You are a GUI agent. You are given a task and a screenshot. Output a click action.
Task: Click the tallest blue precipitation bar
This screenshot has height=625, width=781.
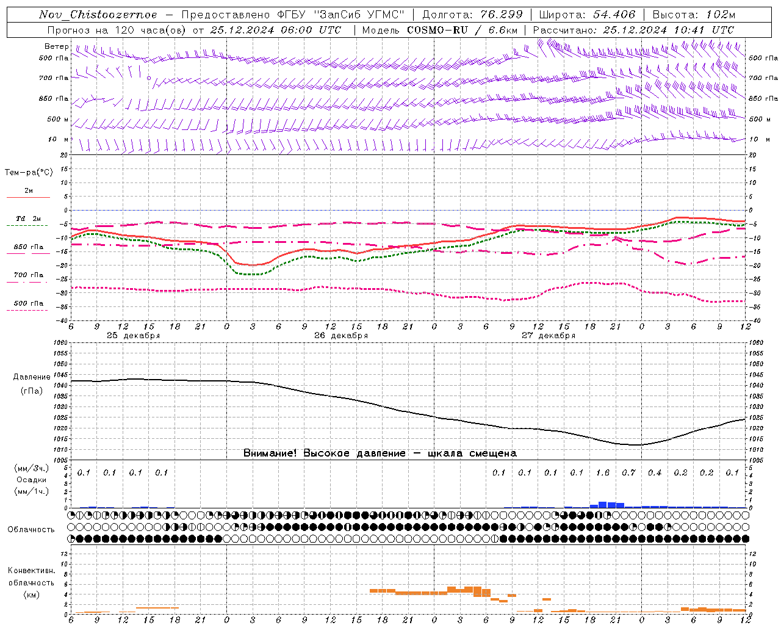click(x=602, y=505)
